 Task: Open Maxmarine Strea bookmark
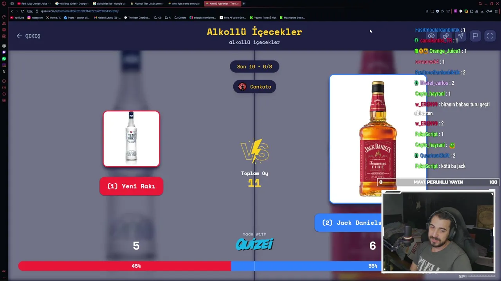pyautogui.click(x=292, y=18)
